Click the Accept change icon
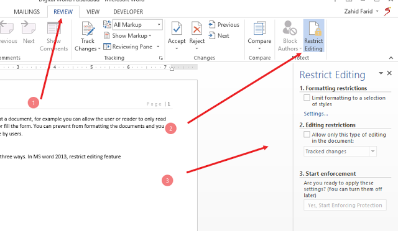This screenshot has height=231, width=398. (x=177, y=29)
